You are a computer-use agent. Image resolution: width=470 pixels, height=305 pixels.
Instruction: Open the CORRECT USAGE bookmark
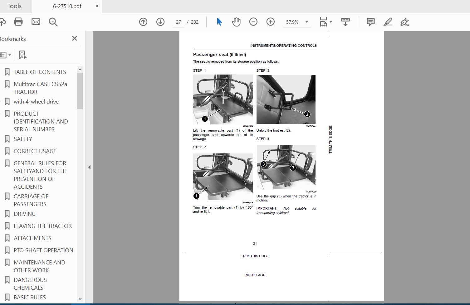point(35,151)
